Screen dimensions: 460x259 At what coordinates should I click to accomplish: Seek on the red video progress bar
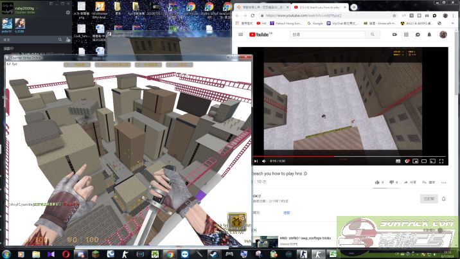(x=349, y=156)
